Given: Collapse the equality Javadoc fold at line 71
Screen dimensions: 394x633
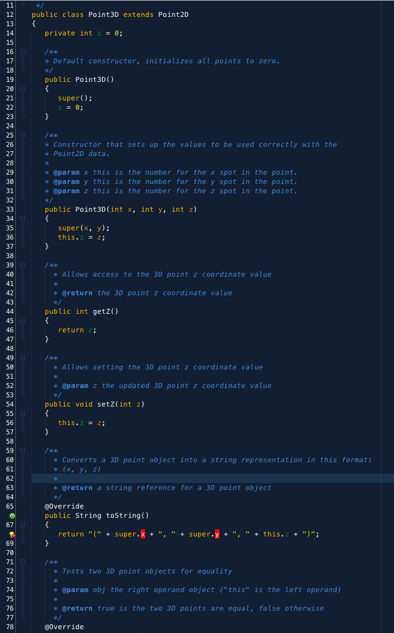Looking at the screenshot, I should [22, 563].
